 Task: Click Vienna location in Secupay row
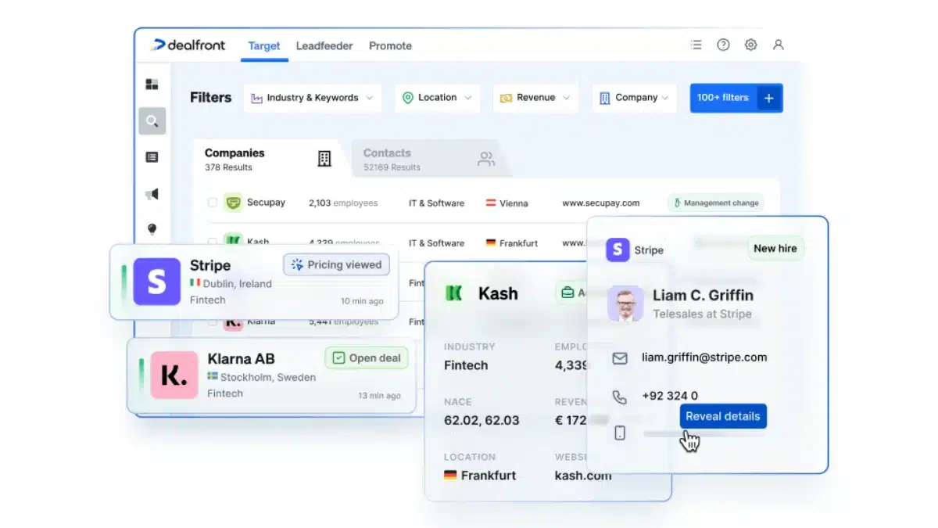(507, 203)
